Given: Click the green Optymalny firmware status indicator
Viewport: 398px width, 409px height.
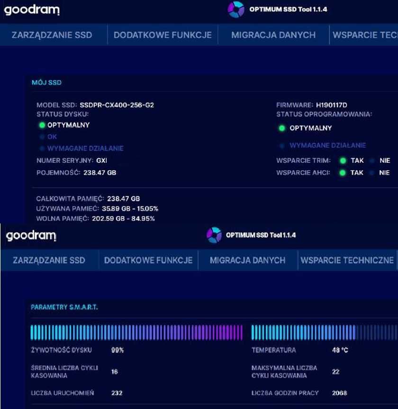Looking at the screenshot, I should click(282, 128).
